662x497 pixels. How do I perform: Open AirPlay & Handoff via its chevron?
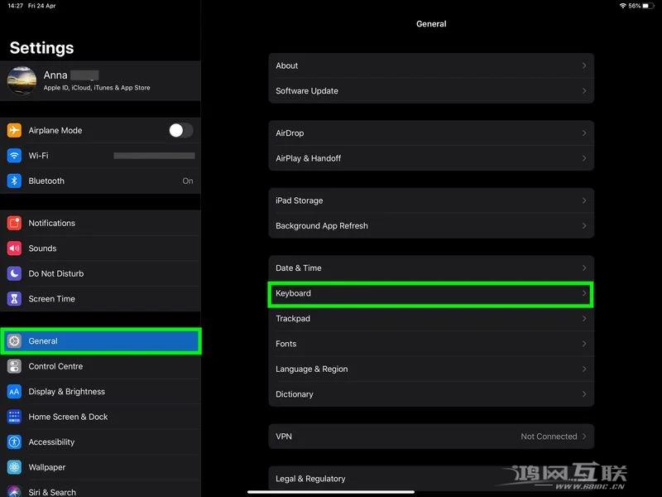pos(585,158)
